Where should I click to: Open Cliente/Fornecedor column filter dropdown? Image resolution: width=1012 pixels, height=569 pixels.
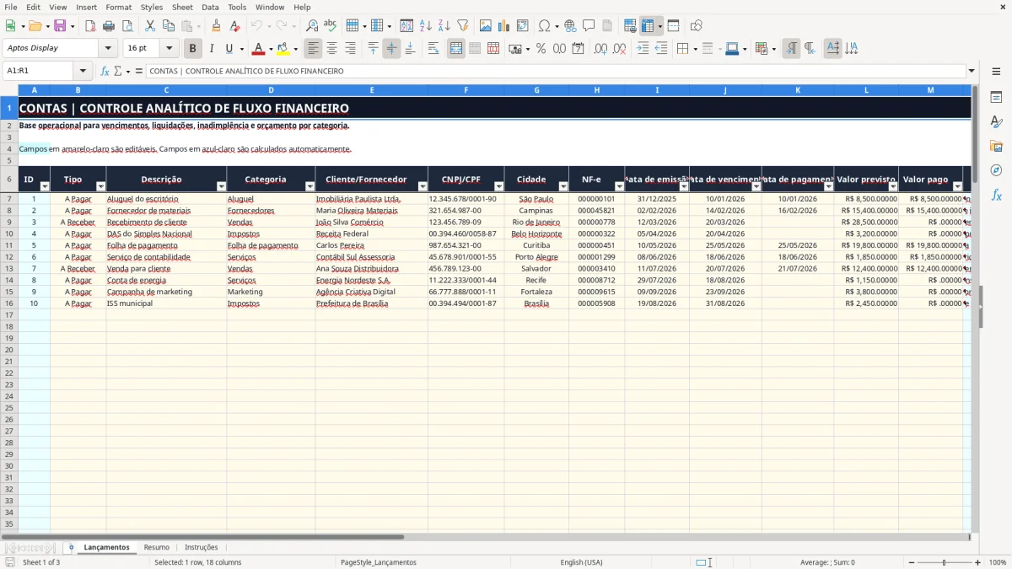point(423,186)
